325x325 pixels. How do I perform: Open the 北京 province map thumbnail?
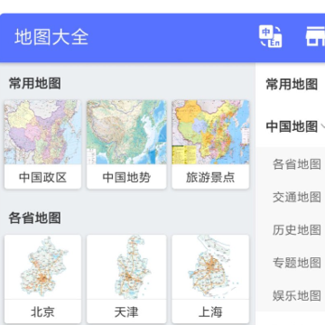[42, 267]
